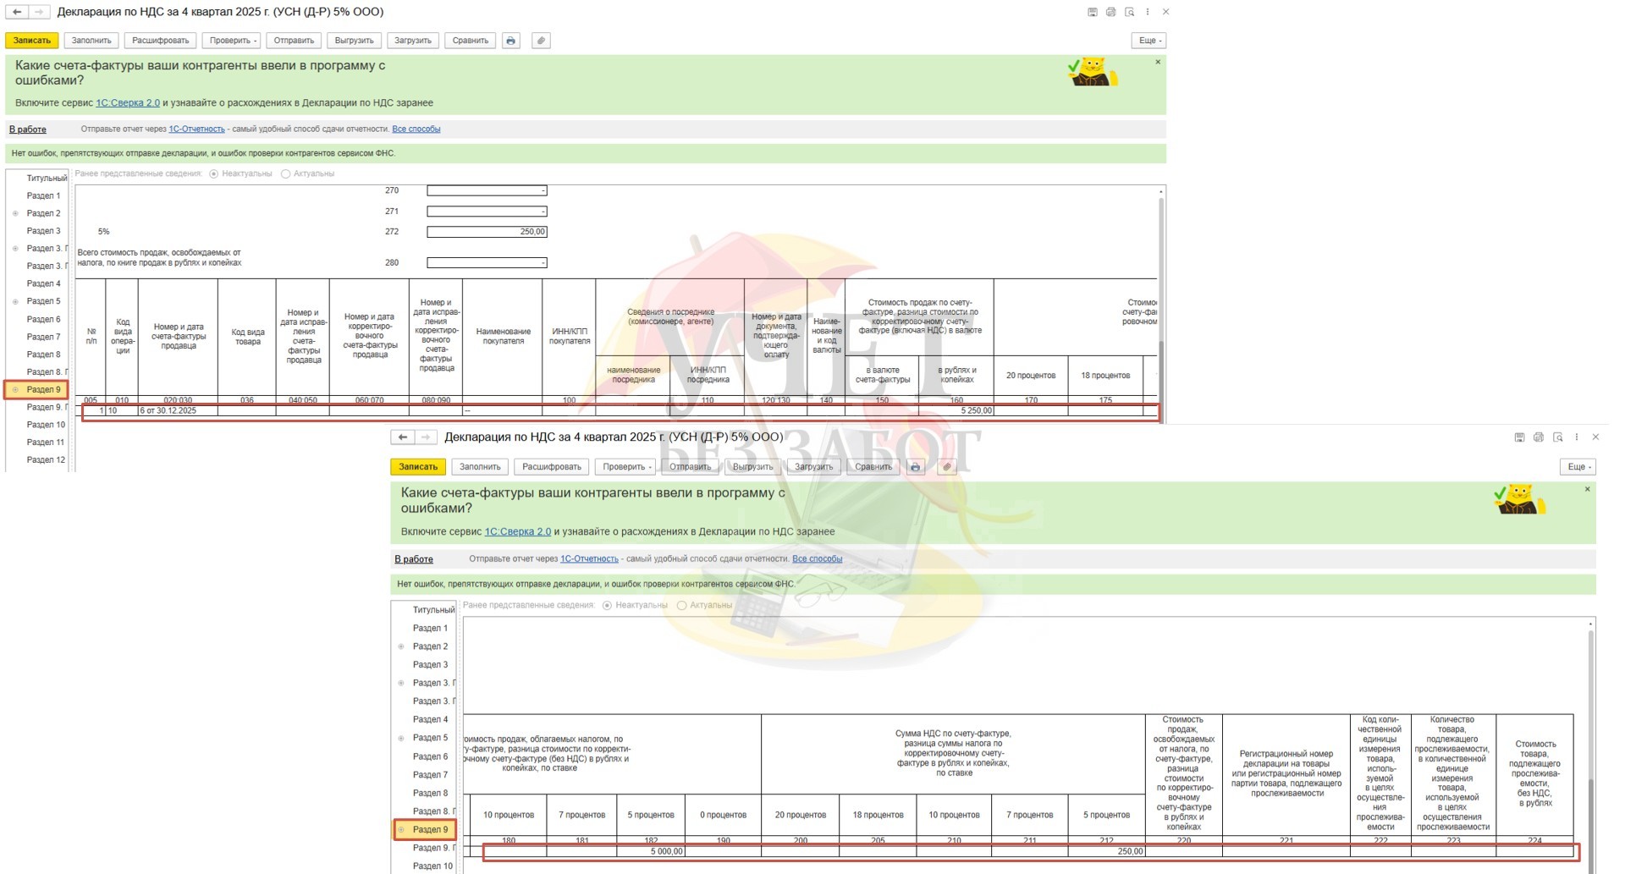The image size is (1625, 874).
Task: Dismiss the green banner in the upper window
Action: (x=1158, y=62)
